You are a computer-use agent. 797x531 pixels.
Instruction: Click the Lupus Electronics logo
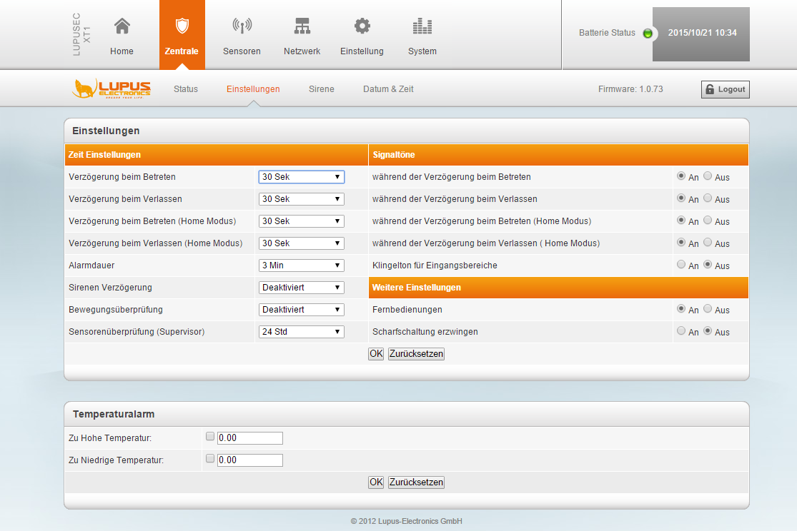coord(112,89)
